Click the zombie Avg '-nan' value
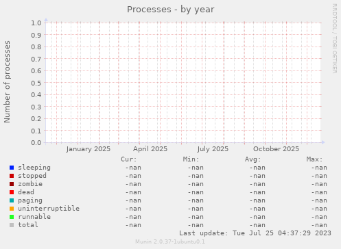 click(x=257, y=184)
